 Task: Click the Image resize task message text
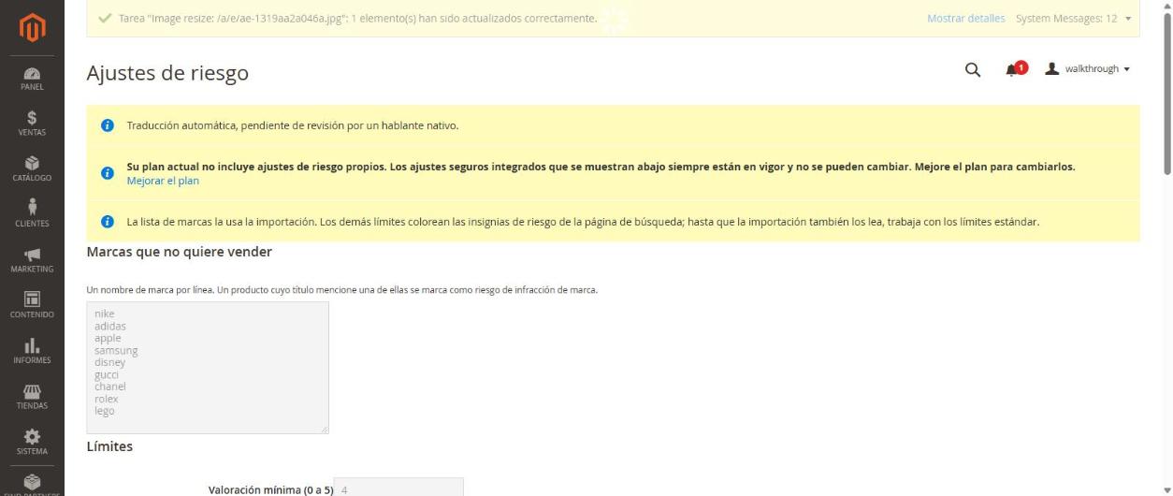357,18
